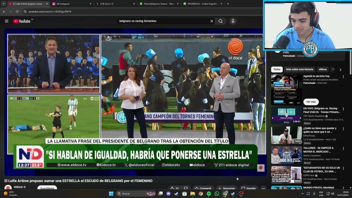Show hidden system tray icons
This screenshot has width=352, height=198.
(302, 194)
